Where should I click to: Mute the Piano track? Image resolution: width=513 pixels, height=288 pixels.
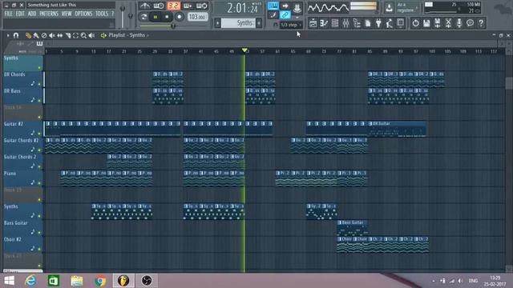pyautogui.click(x=39, y=183)
